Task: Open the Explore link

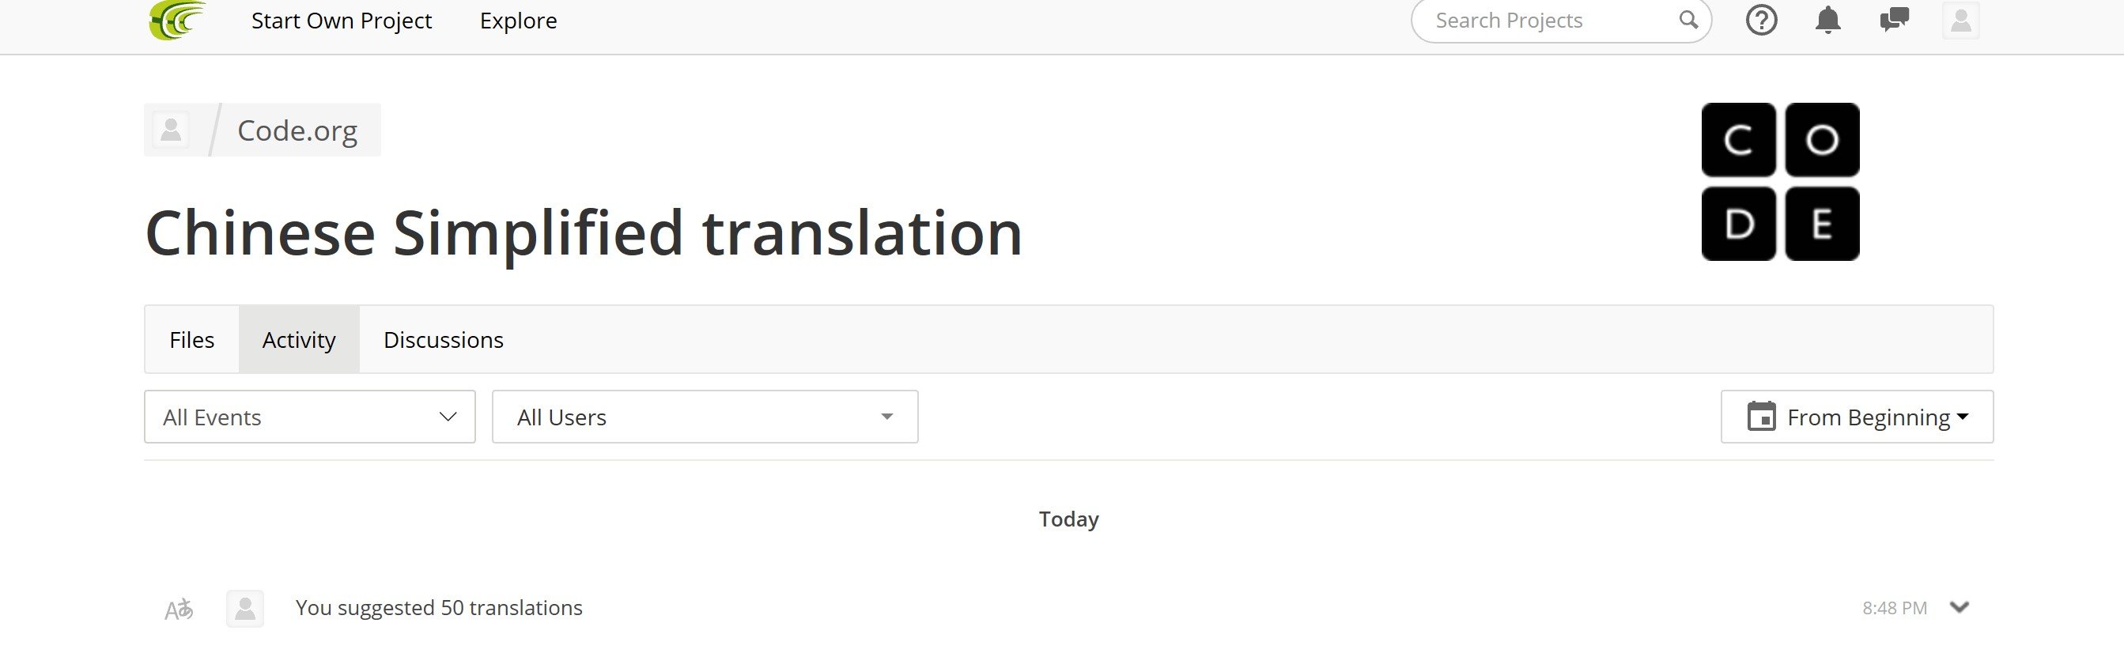Action: point(518,21)
